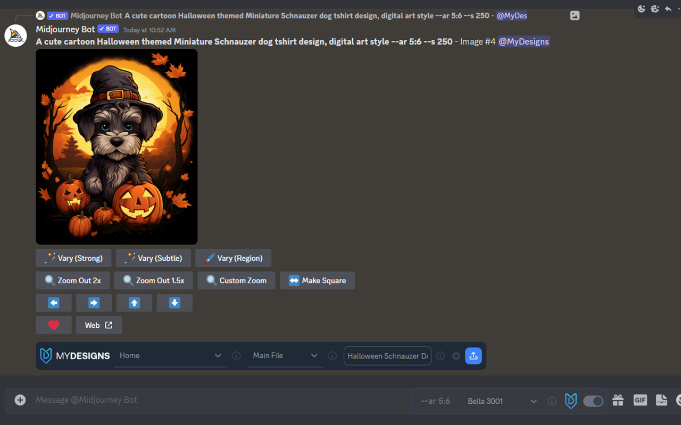Open the sticker picker icon
This screenshot has height=425, width=681.
[x=661, y=400]
